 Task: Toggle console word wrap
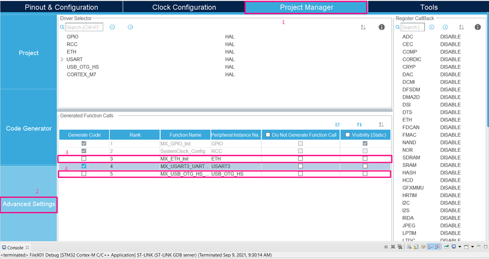point(423,247)
